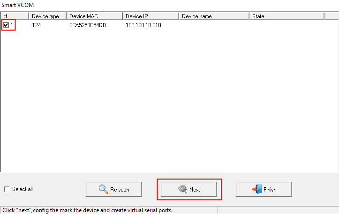Click the Device MAC column header
Viewport: 339px width, 214px height.
click(x=94, y=16)
